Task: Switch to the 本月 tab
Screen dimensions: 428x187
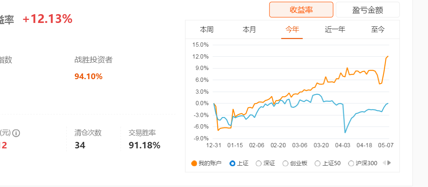Action: (x=249, y=29)
